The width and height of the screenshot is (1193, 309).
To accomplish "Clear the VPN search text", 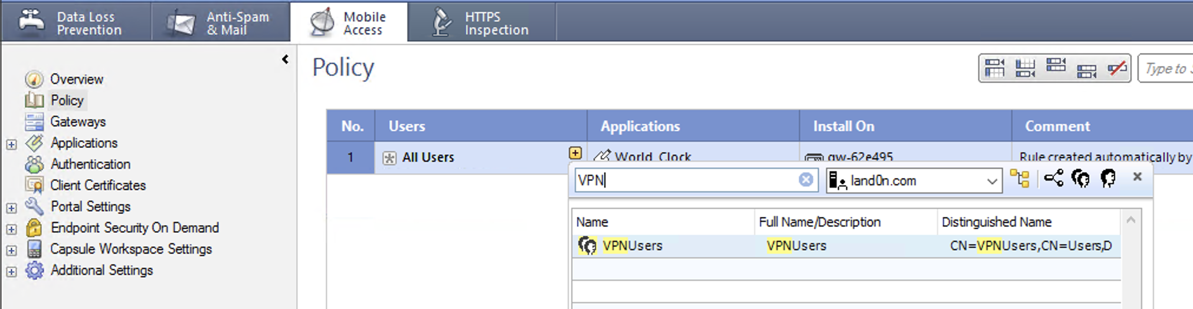I will 805,180.
